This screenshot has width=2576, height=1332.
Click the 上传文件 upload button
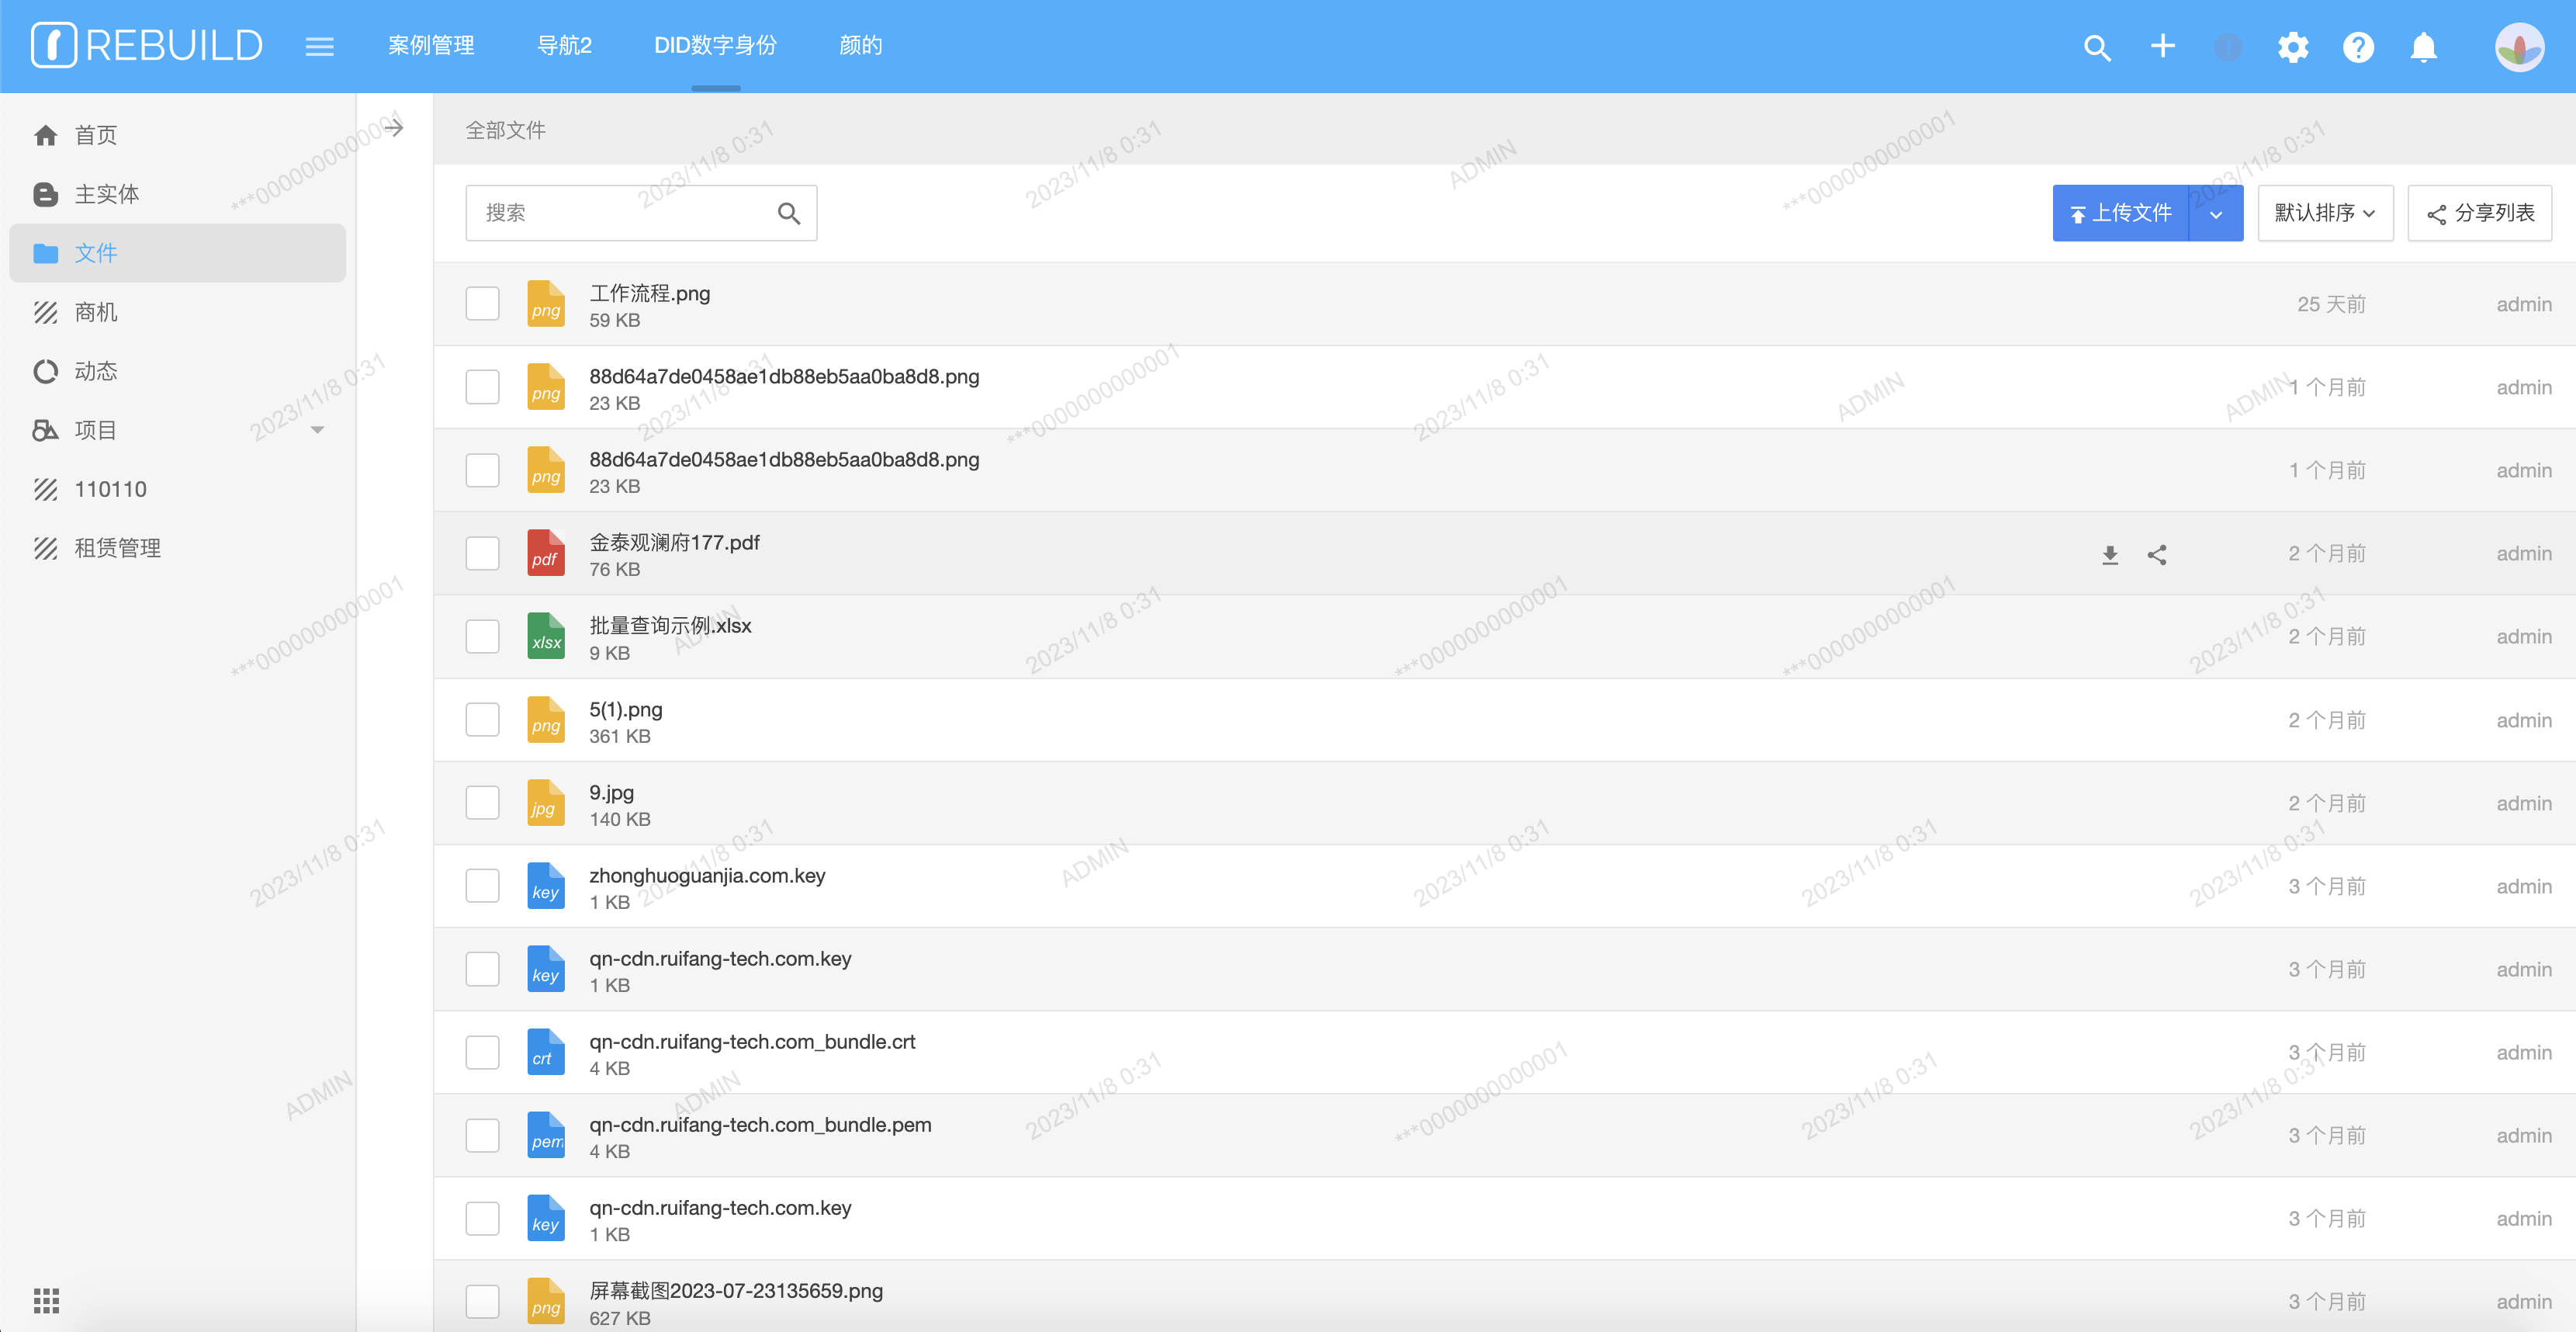2121,213
